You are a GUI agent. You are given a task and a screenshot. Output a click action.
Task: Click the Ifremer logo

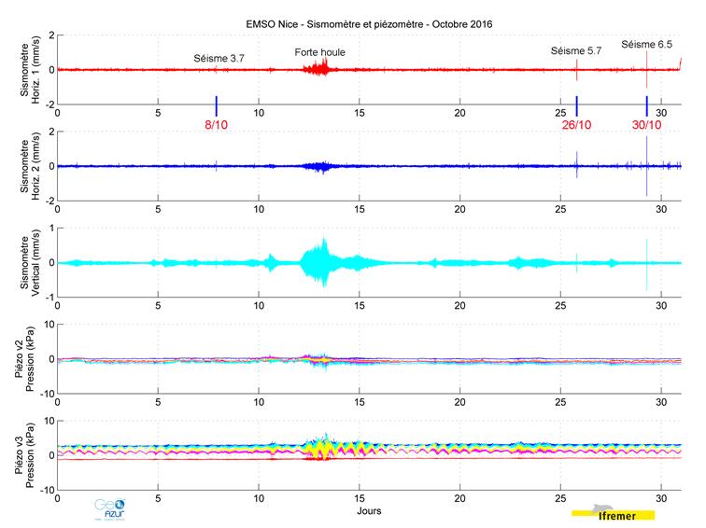tap(613, 511)
